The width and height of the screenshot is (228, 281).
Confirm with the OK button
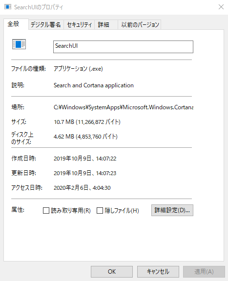coord(112,272)
